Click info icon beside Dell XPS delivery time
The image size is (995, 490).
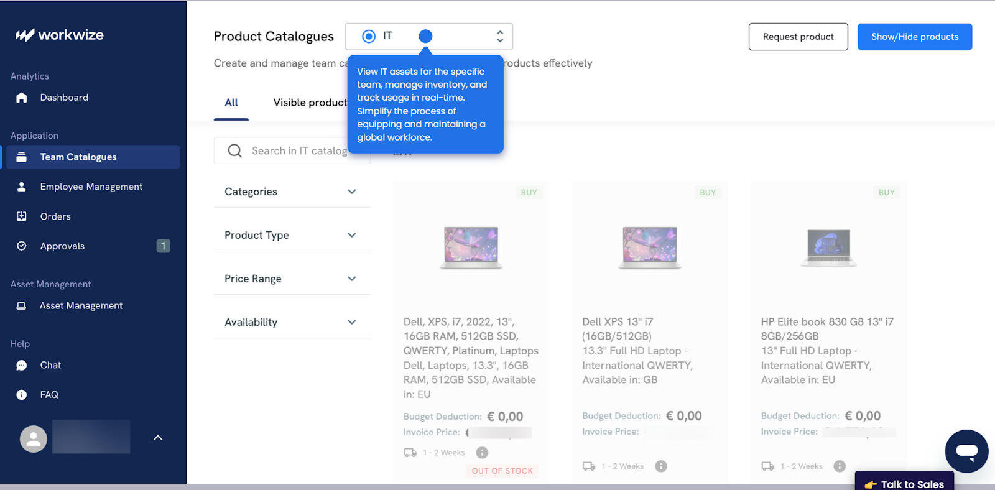pyautogui.click(x=661, y=466)
